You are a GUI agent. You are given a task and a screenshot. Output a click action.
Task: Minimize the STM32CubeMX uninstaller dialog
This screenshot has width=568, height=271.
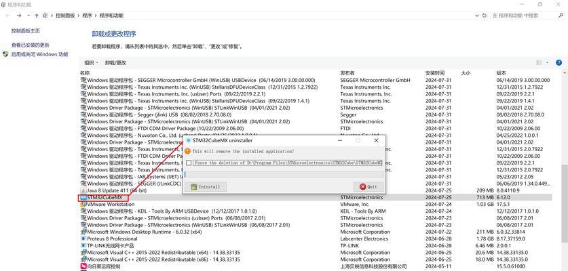[340, 140]
